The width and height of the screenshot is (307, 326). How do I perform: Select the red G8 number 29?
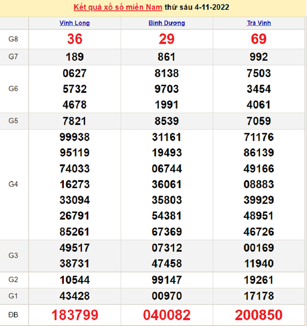point(167,39)
